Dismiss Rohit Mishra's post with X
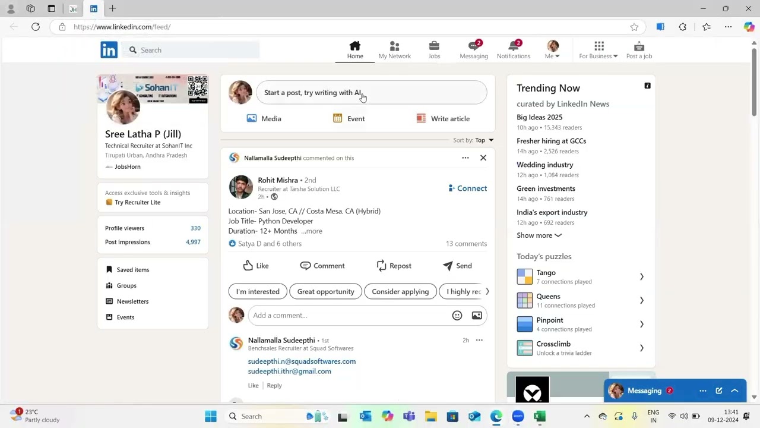The height and width of the screenshot is (428, 760). [x=483, y=158]
